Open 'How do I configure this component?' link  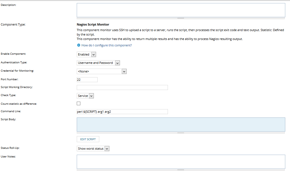coord(106,45)
